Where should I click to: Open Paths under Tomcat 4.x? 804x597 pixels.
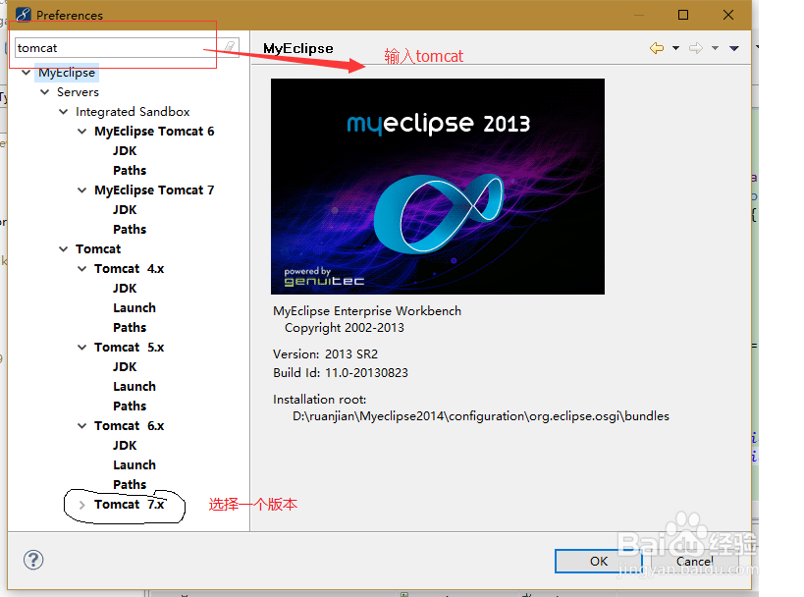pyautogui.click(x=130, y=327)
